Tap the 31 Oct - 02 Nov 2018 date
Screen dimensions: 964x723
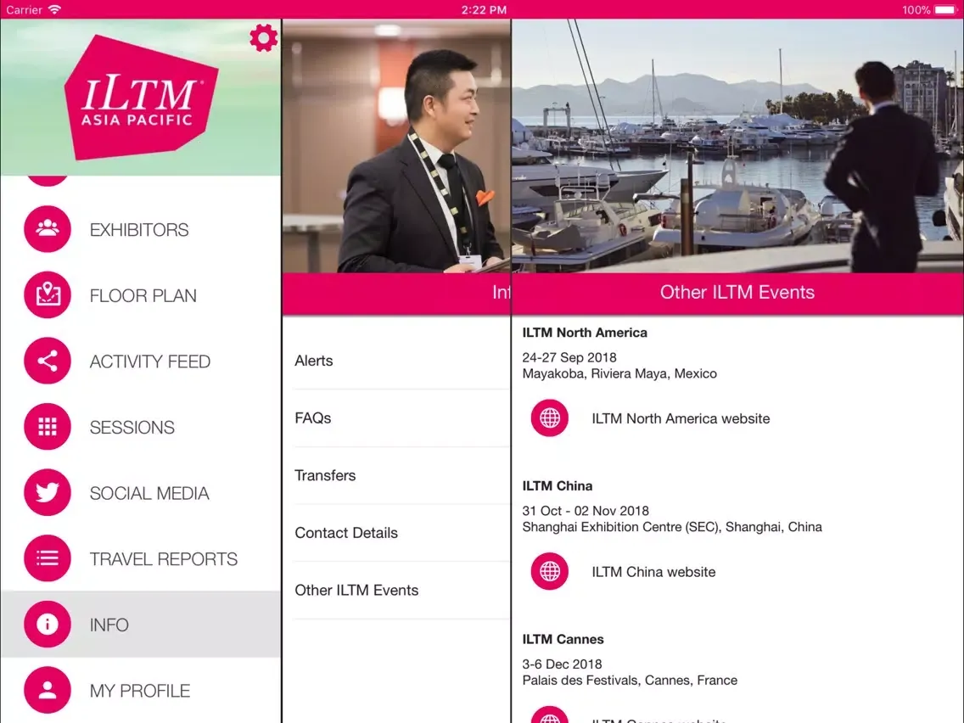point(586,510)
